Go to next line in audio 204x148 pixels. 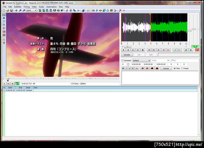128,50
